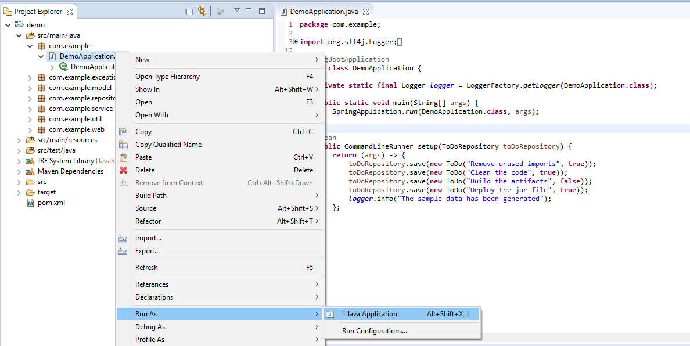Select com.example.model in the tree
This screenshot has width=690, height=346.
[x=80, y=88]
